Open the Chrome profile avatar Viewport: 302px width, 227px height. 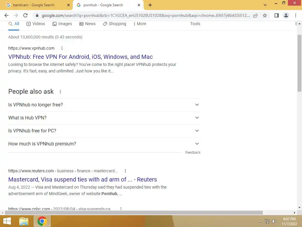[x=286, y=15]
